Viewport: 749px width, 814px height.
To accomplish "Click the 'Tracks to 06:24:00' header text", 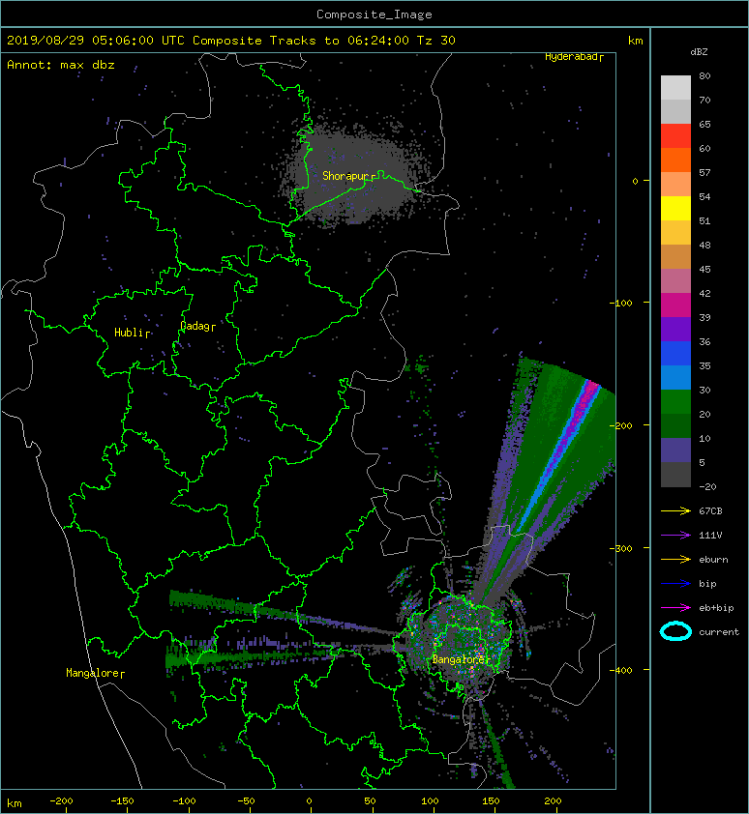I will coord(340,41).
